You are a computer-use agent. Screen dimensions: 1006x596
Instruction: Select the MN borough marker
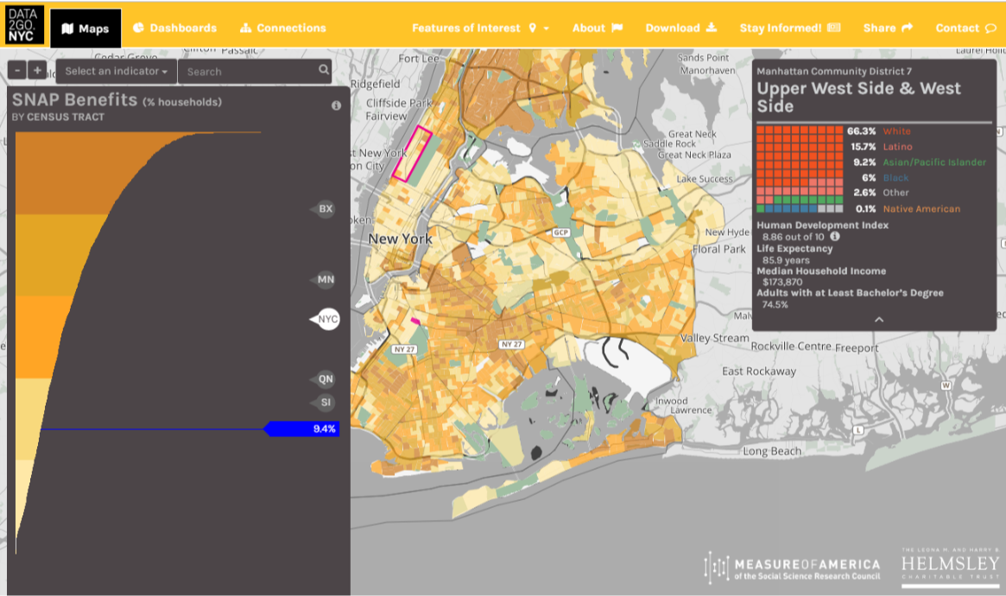(x=325, y=280)
